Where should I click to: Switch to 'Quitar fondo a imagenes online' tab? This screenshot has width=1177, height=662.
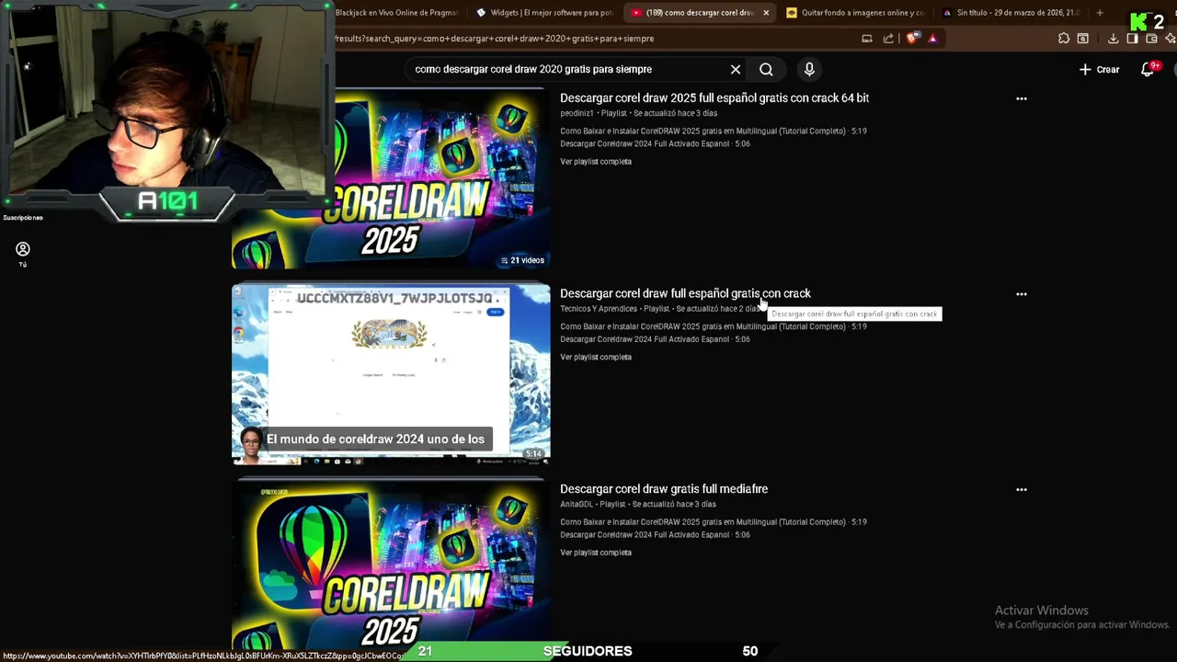click(x=855, y=13)
